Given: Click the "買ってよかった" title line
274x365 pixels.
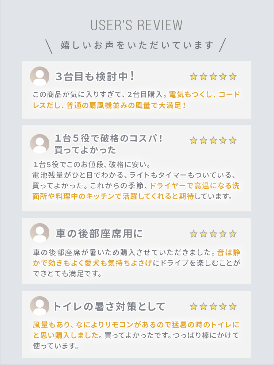Looking at the screenshot, I should (85, 150).
